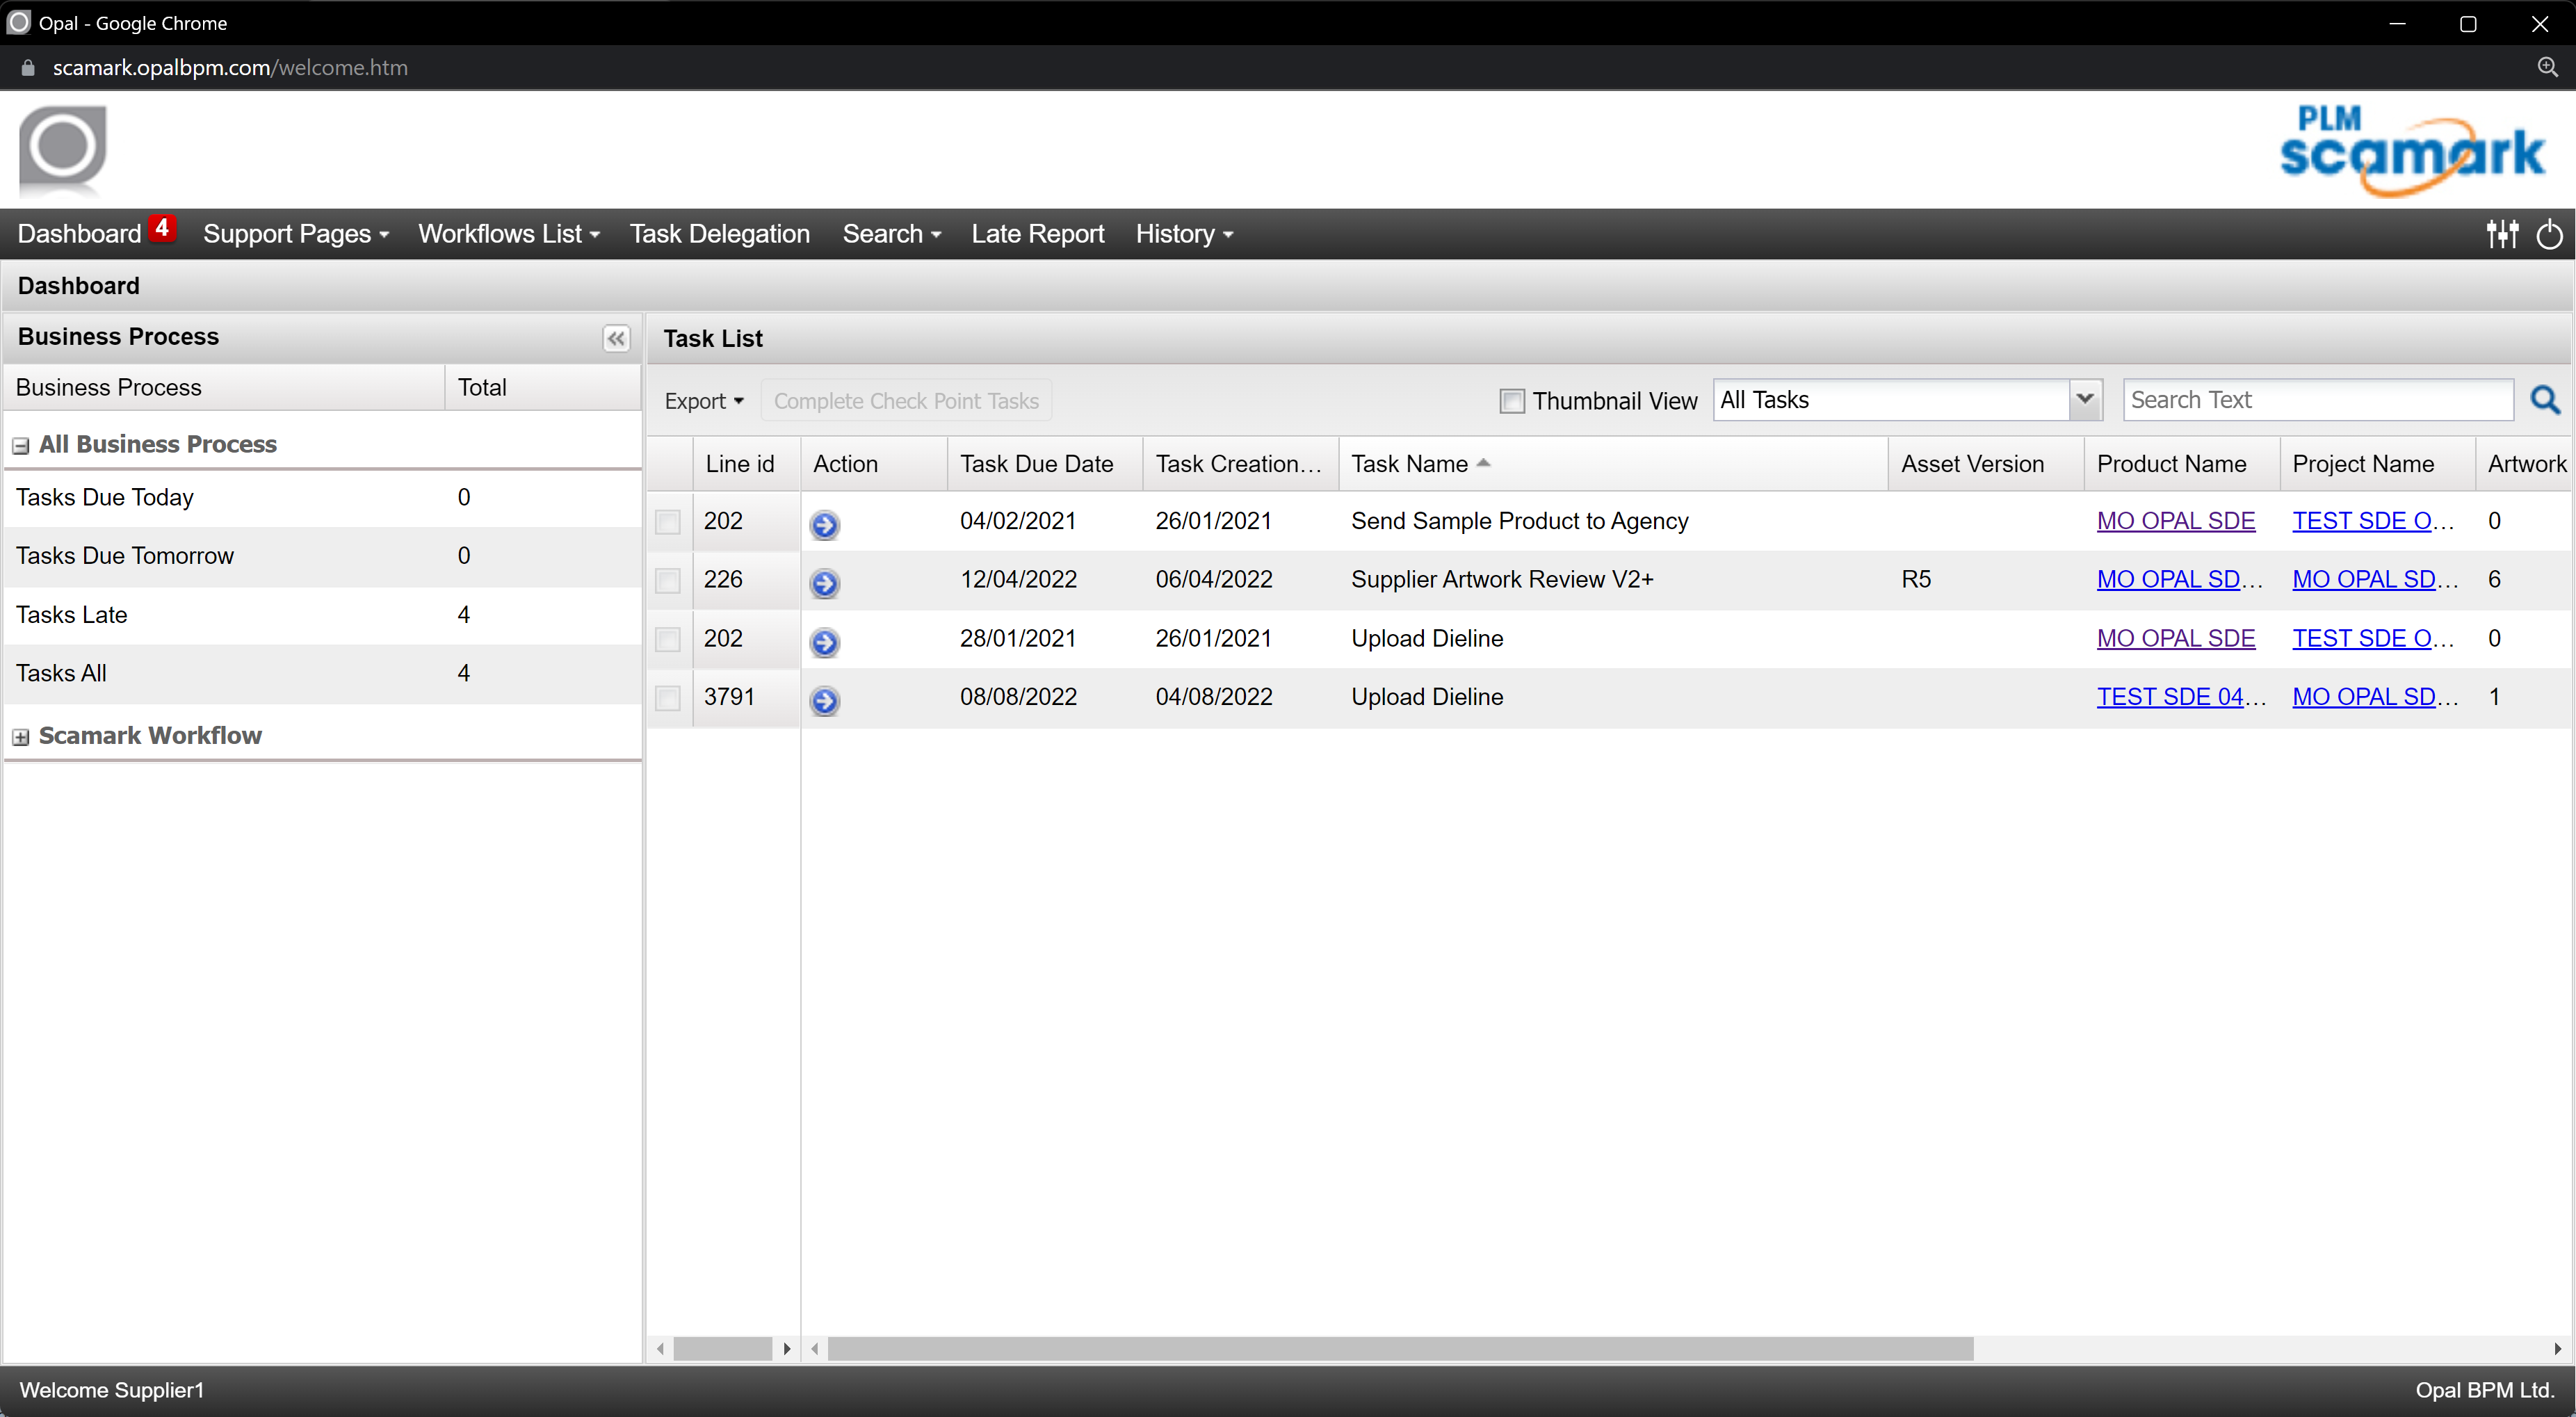Enable Thumbnail View
2576x1417 pixels.
(1512, 400)
